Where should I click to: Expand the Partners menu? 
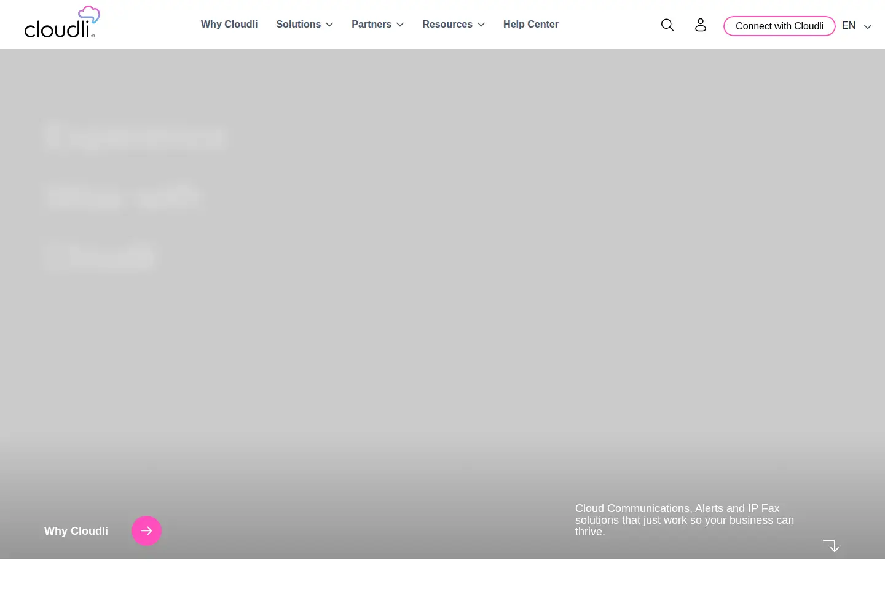[377, 25]
